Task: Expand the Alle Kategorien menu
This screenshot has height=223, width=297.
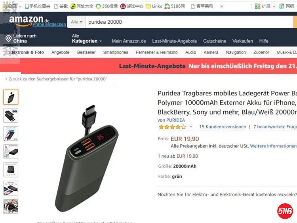Action: [x=87, y=39]
